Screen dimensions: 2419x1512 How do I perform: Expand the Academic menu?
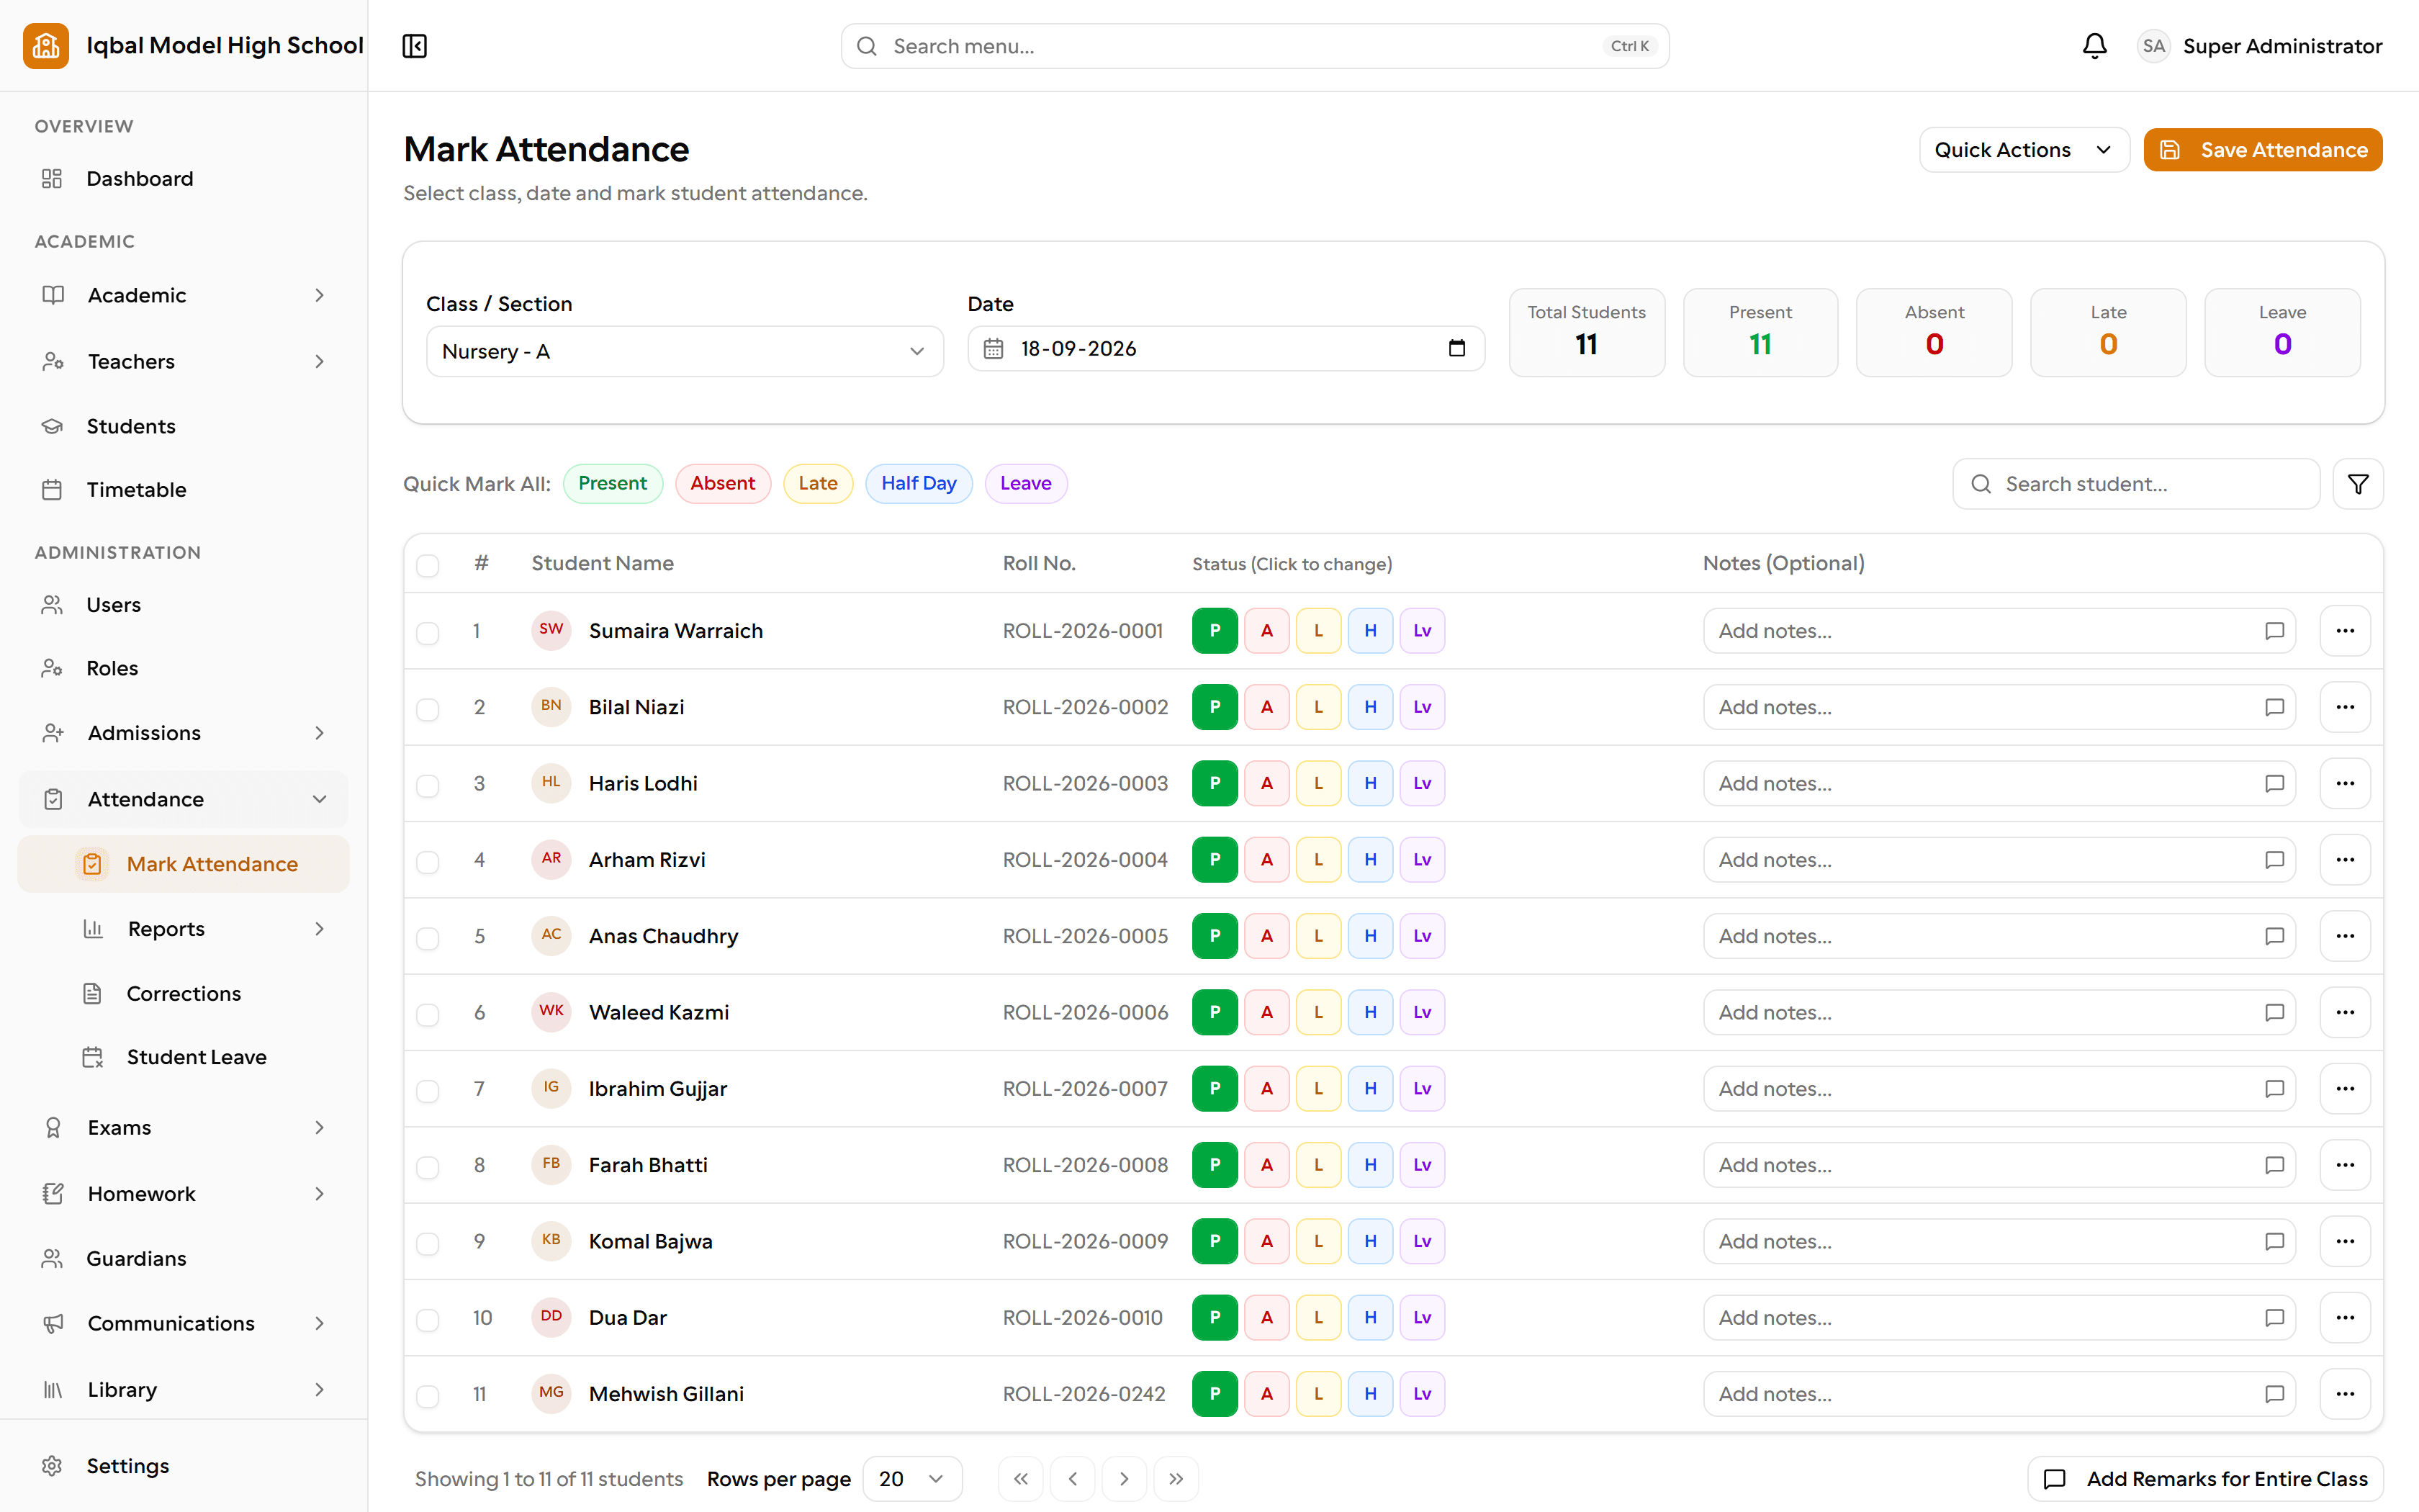click(x=184, y=295)
